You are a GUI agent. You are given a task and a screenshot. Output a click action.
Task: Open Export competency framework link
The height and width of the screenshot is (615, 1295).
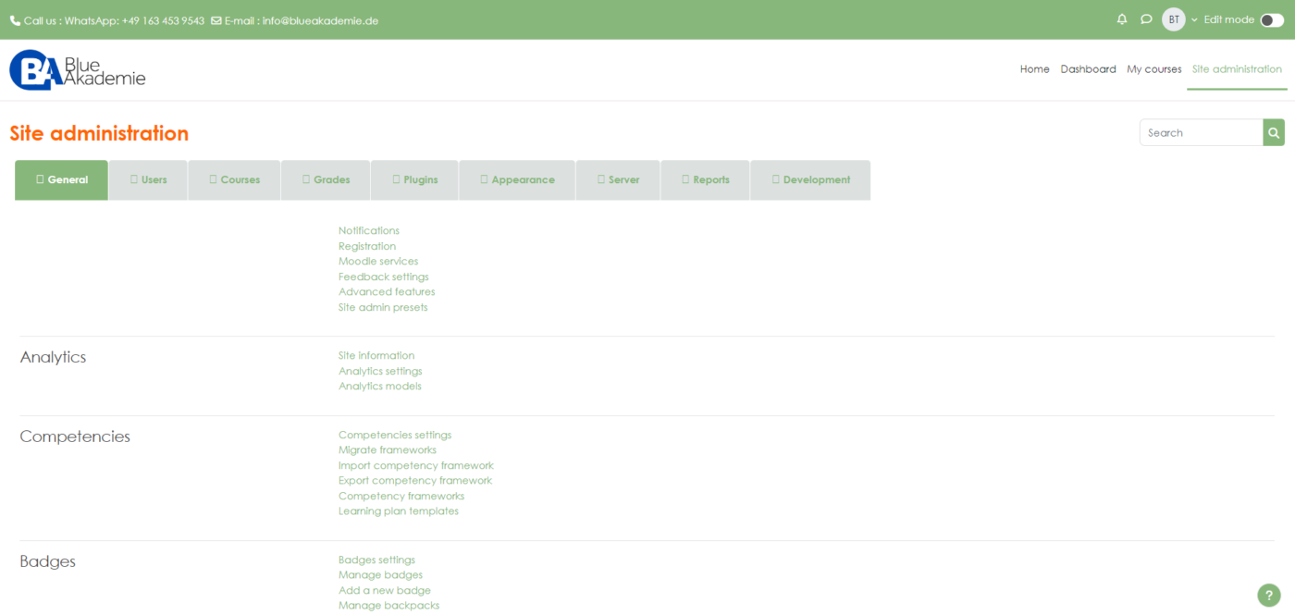pyautogui.click(x=415, y=480)
